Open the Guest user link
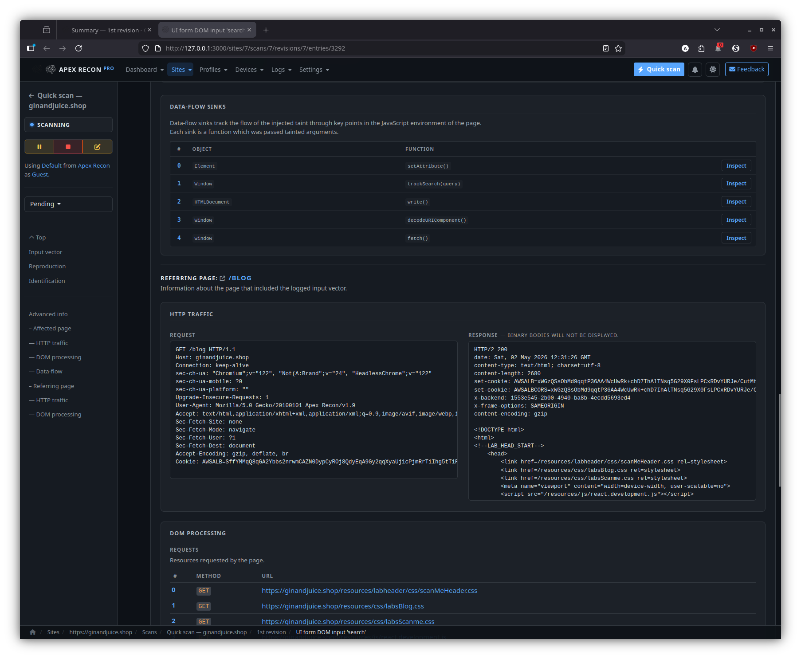Screen dimensions: 801x659 click(x=40, y=175)
